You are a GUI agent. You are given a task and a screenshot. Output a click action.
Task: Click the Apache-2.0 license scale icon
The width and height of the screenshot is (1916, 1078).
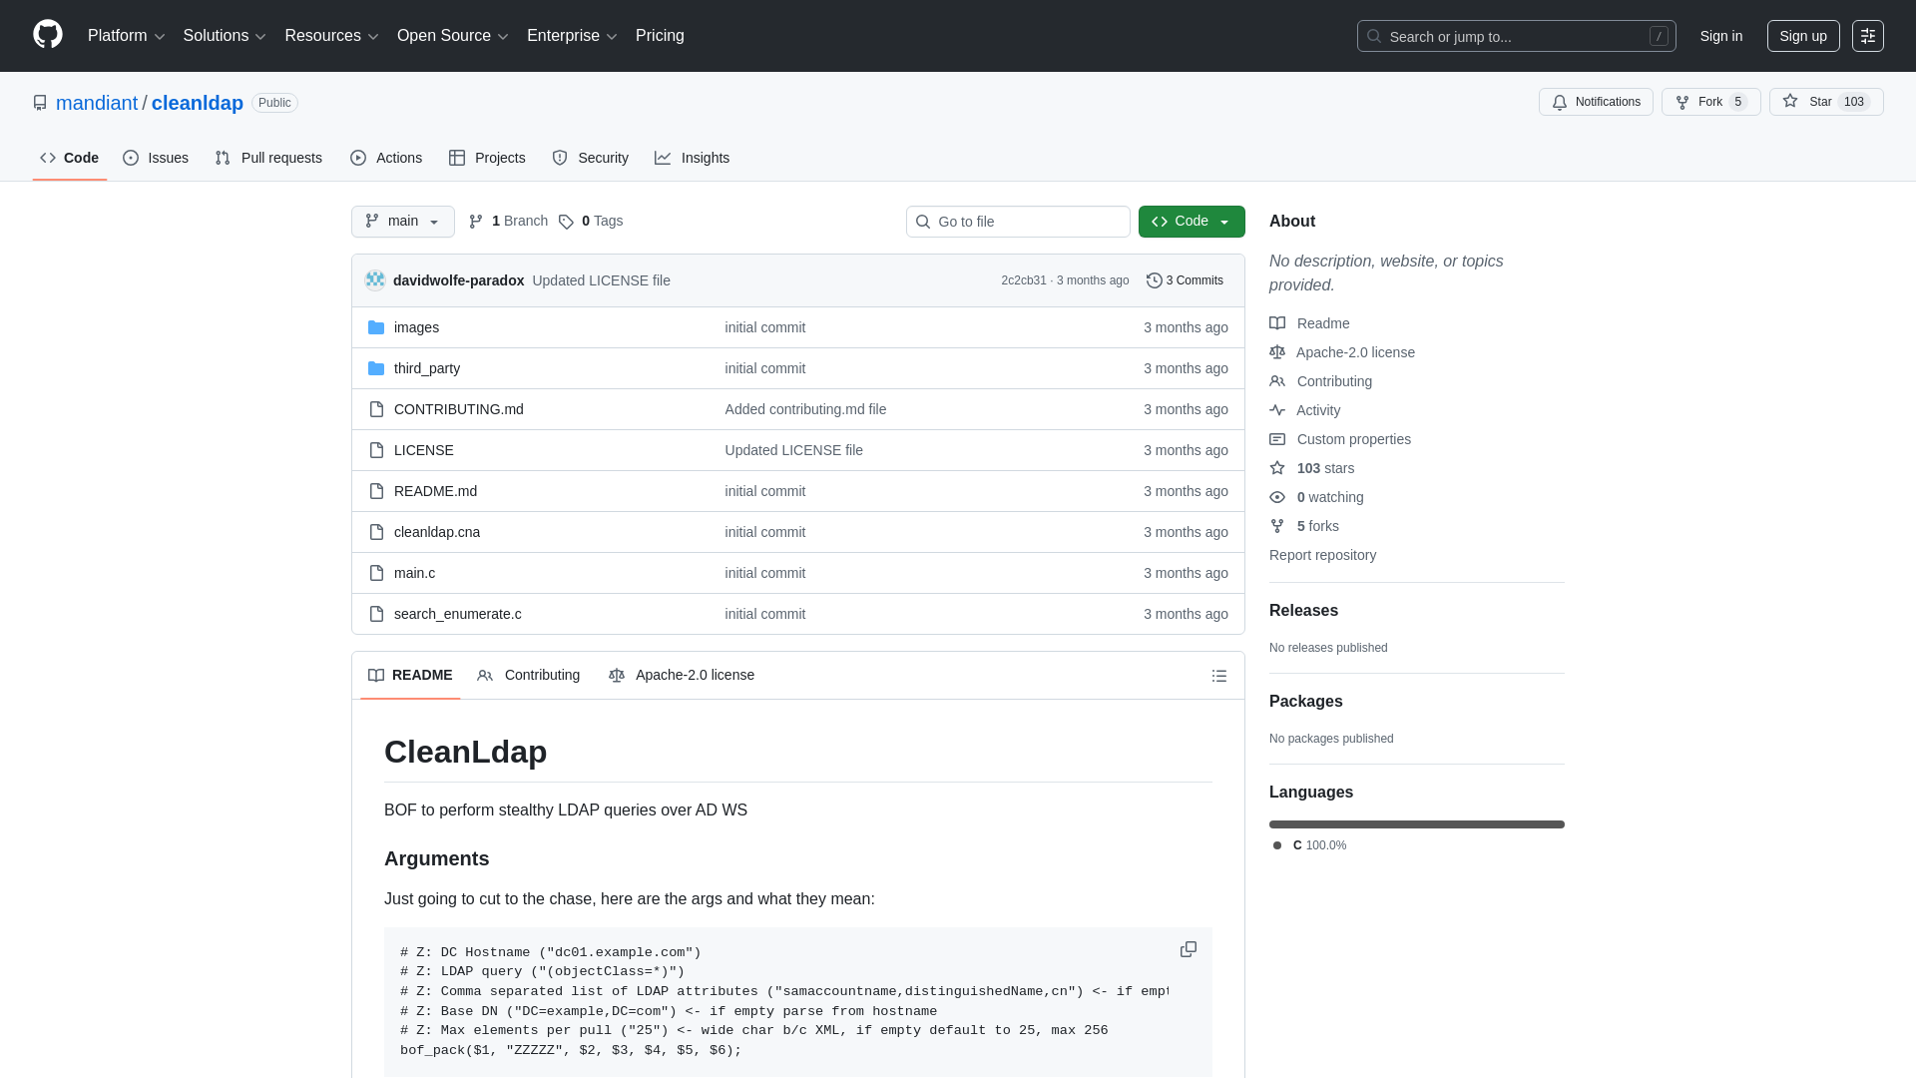[1277, 352]
